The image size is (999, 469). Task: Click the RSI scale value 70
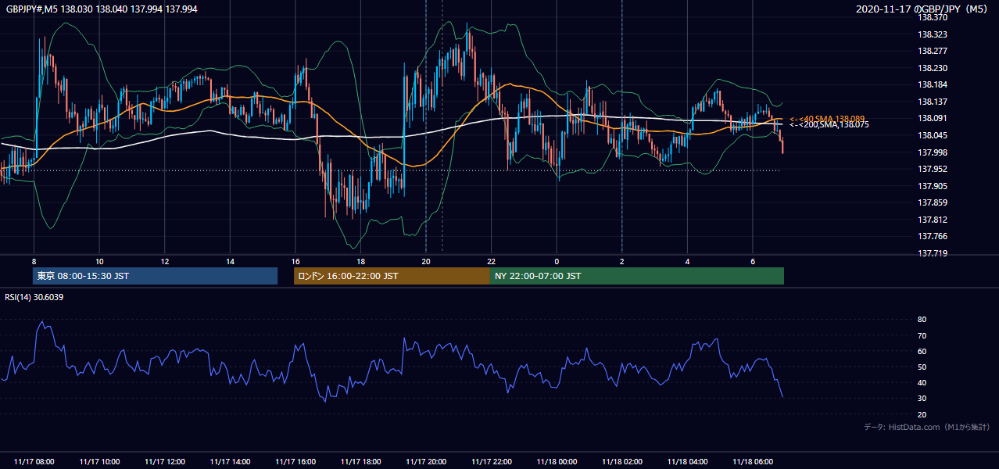[x=922, y=335]
